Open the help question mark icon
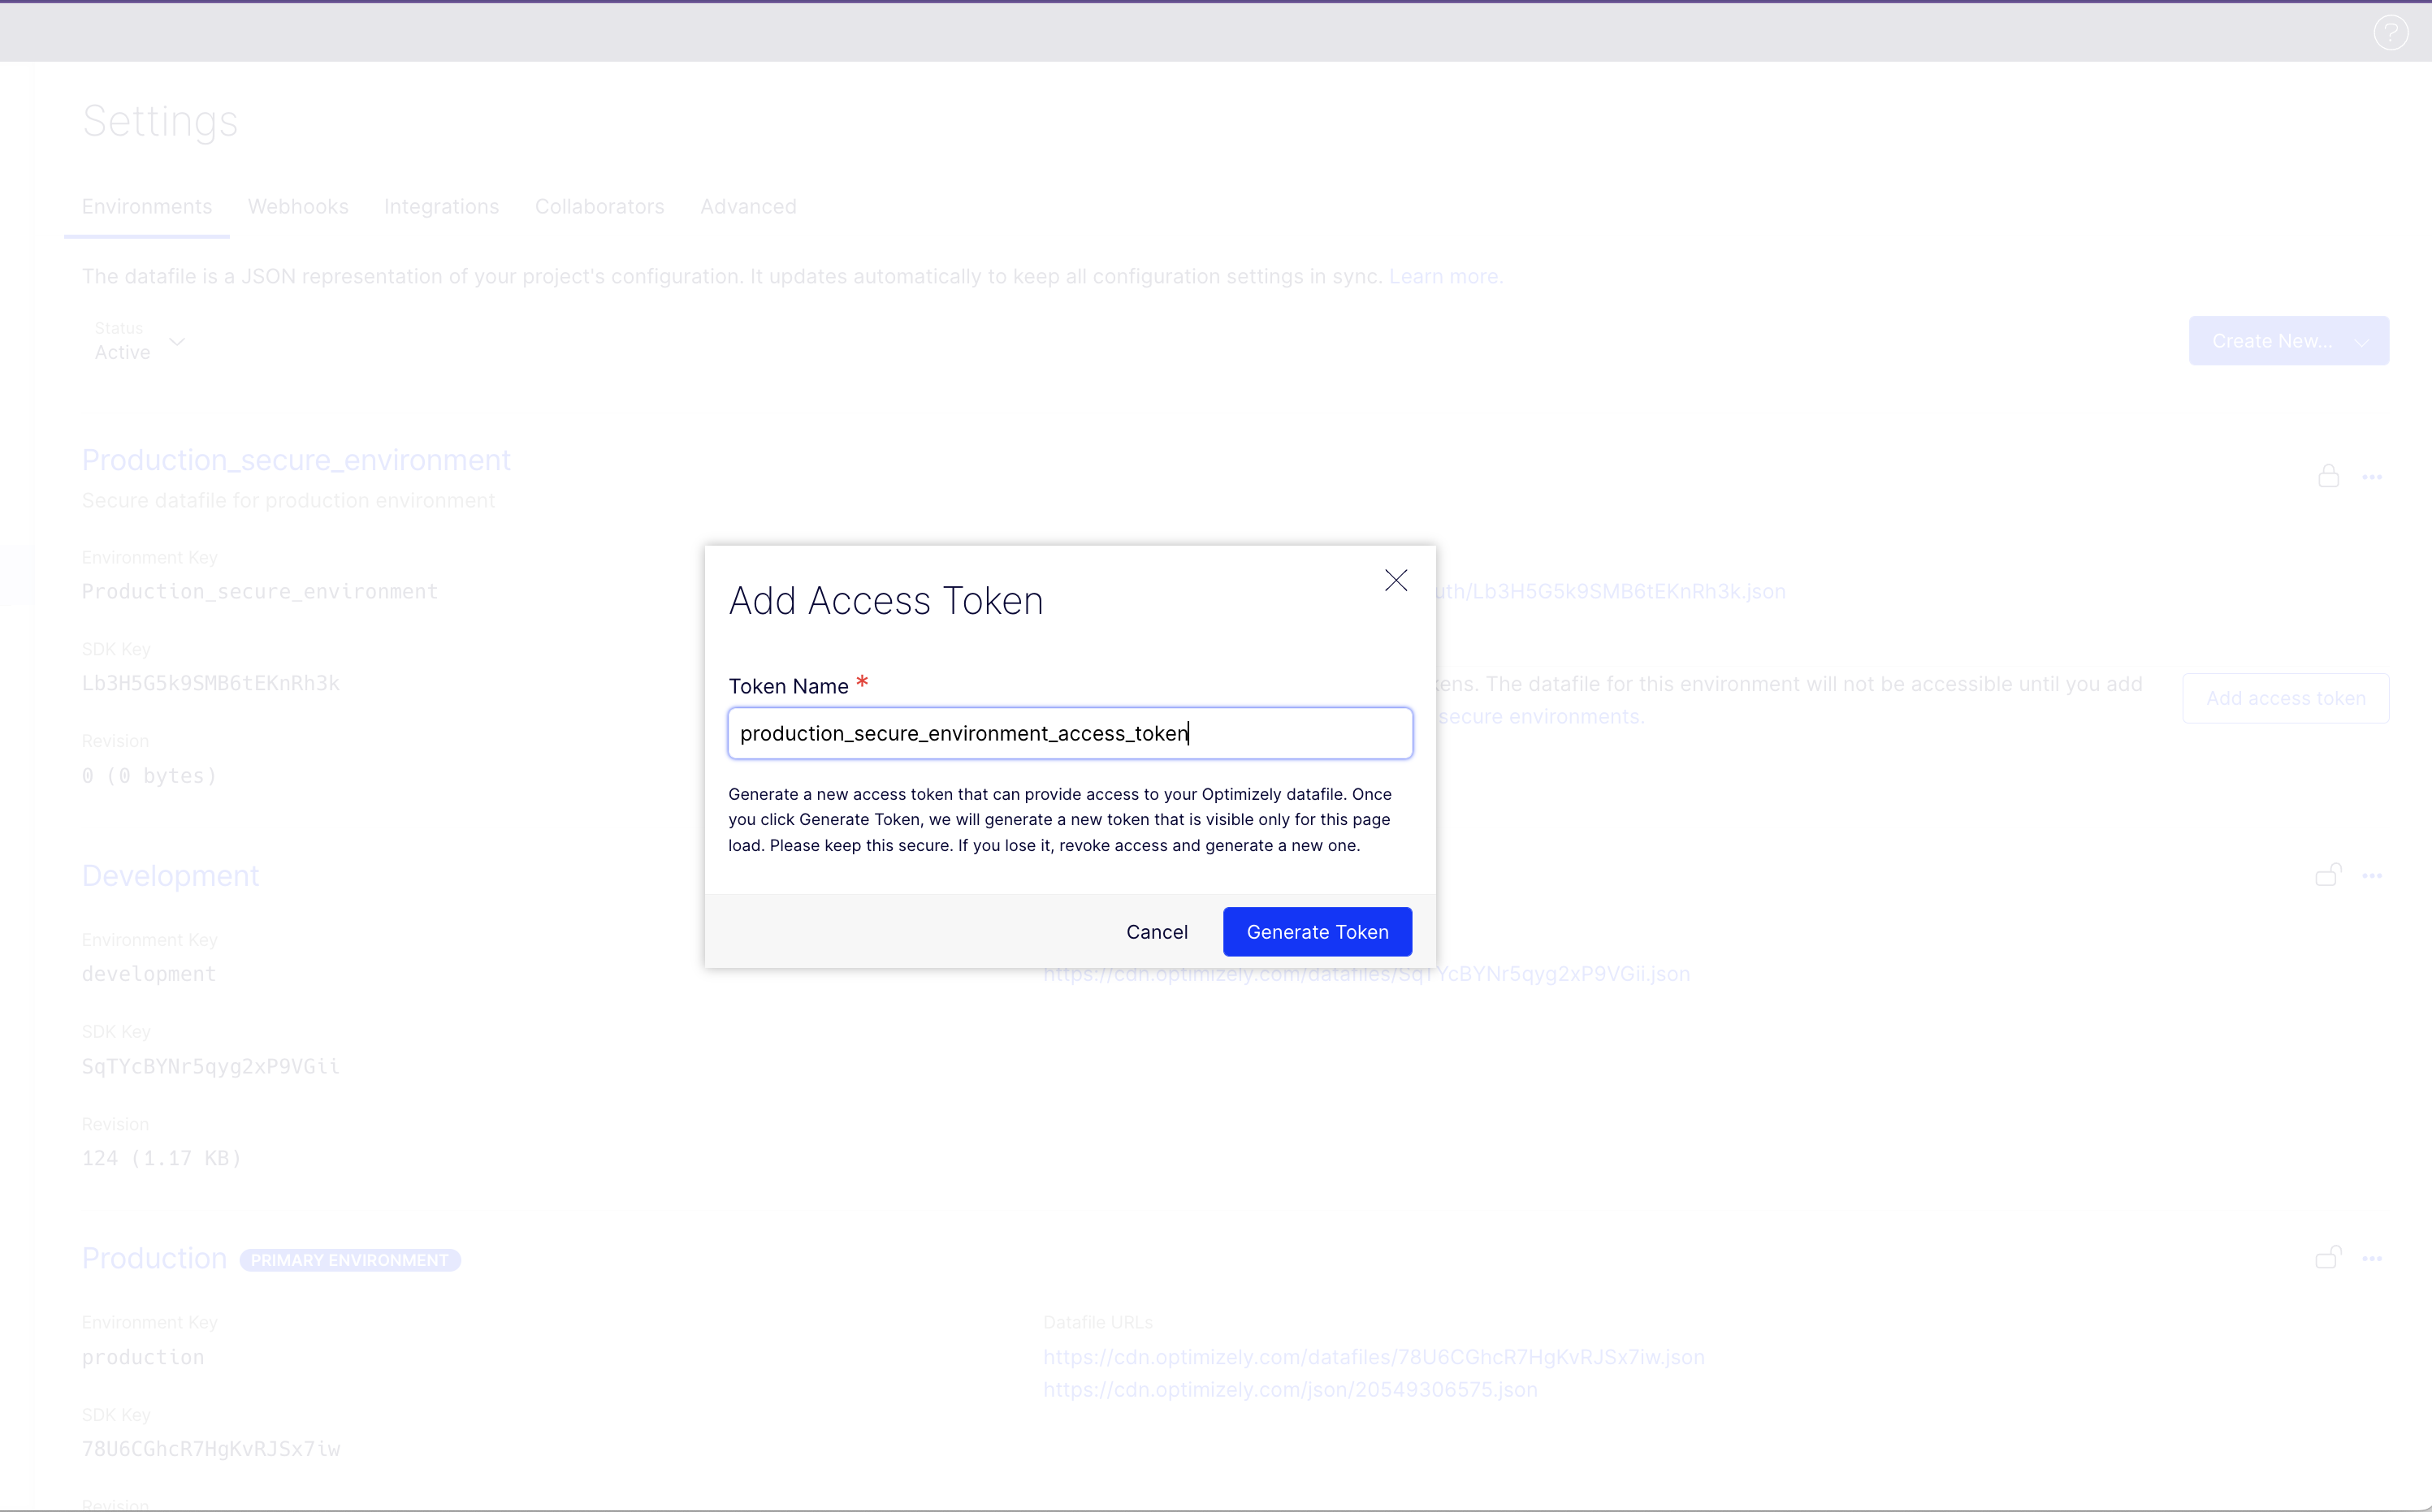The image size is (2432, 1512). [2390, 33]
